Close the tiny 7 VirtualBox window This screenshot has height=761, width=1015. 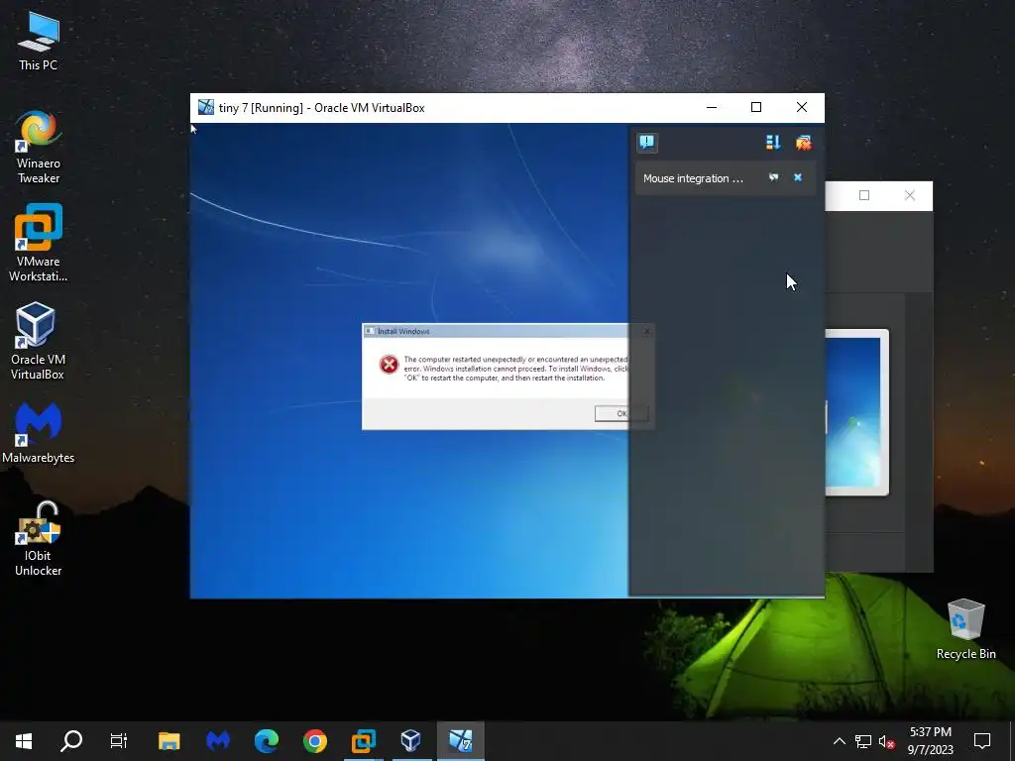[x=801, y=107]
